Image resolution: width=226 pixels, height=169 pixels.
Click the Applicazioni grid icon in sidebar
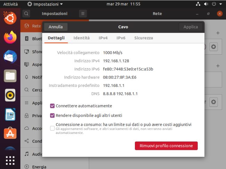tap(27, 103)
